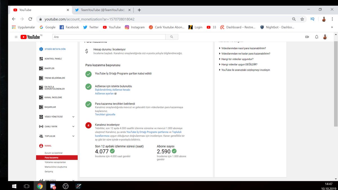Click the browser address bar
This screenshot has height=190, width=338.
[x=163, y=19]
